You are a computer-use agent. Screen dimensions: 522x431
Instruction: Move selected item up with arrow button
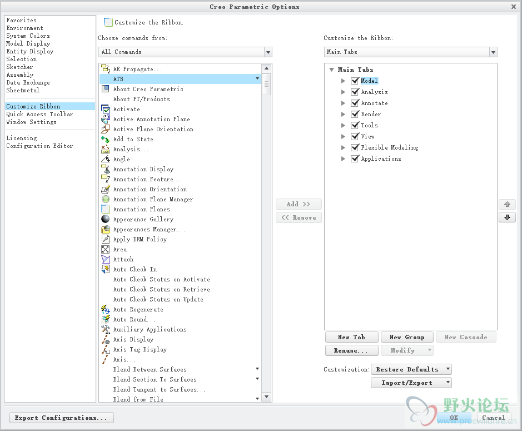tap(507, 204)
